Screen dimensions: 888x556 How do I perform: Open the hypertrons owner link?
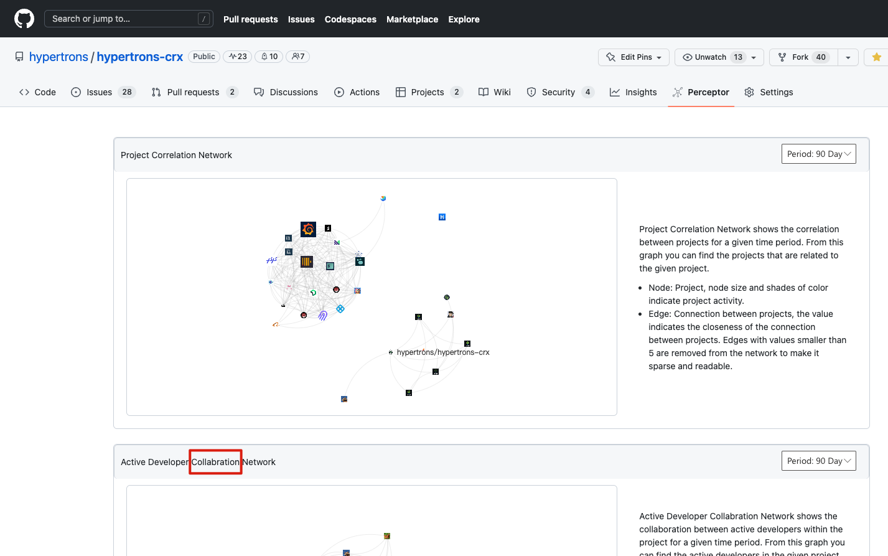(x=58, y=57)
